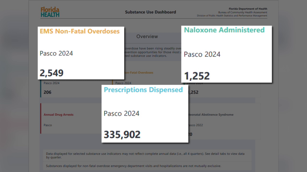The width and height of the screenshot is (307, 172).
Task: Click the 206 value in the left card
Action: click(47, 92)
